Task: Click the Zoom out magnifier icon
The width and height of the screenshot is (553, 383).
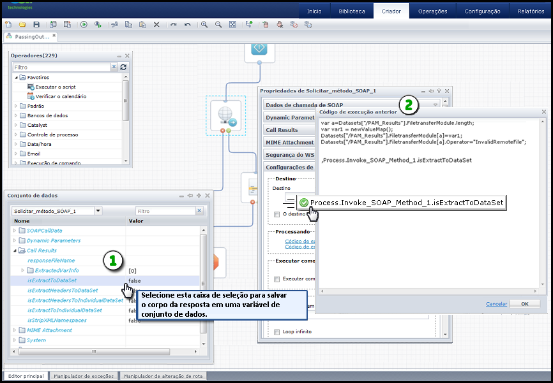Action: click(x=218, y=24)
